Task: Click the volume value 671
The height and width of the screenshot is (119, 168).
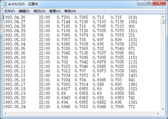Action: (x=132, y=49)
